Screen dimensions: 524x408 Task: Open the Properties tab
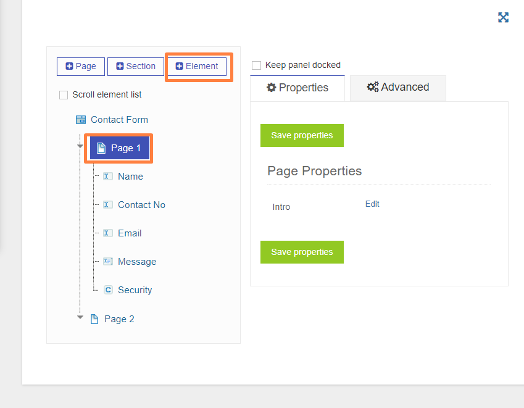[297, 88]
